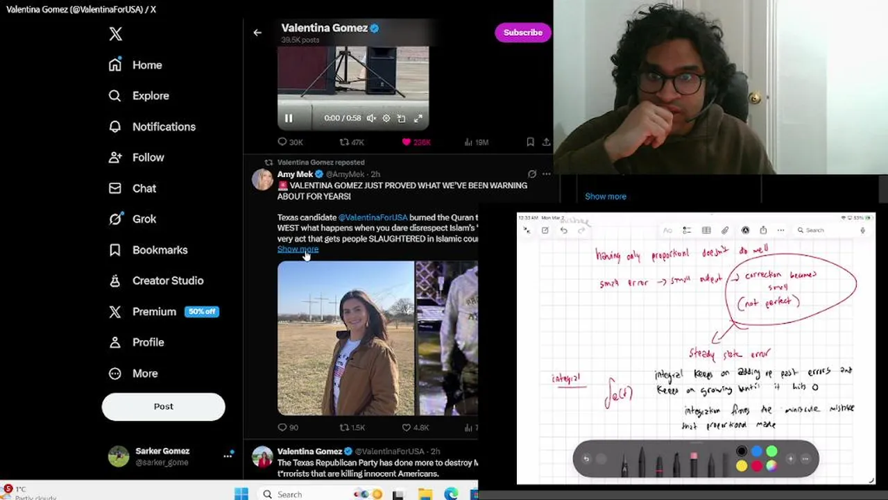This screenshot has width=888, height=500.
Task: Select the red color swatch
Action: coord(757,467)
